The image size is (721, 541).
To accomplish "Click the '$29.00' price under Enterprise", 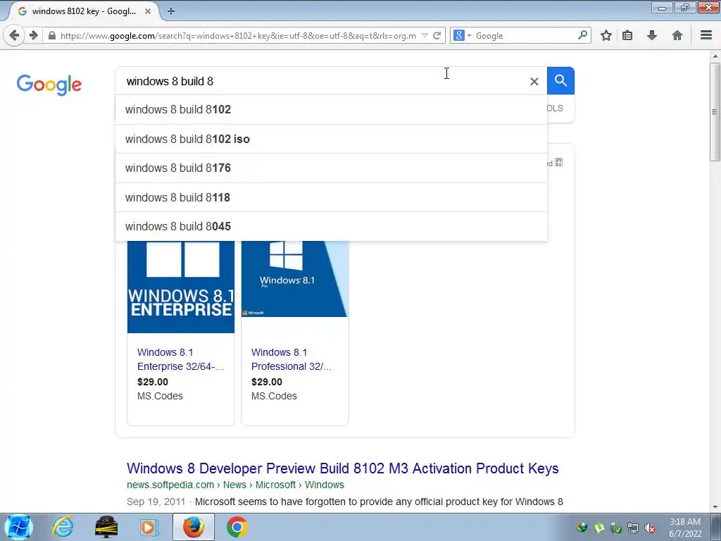I will [x=153, y=382].
